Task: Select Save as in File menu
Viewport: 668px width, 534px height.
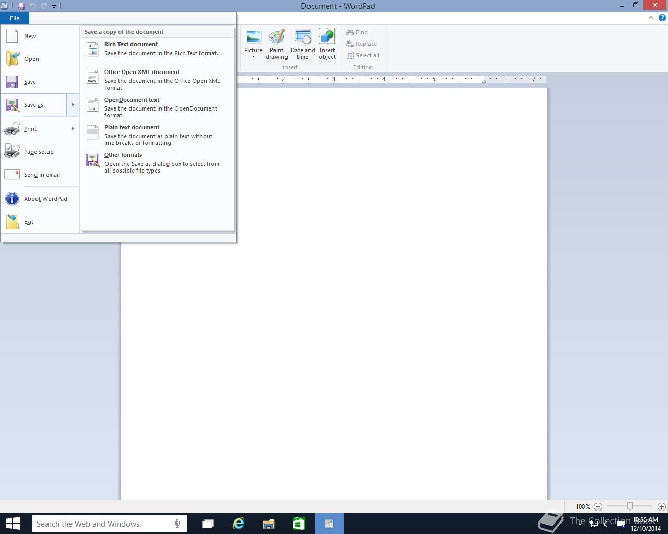Action: [34, 105]
